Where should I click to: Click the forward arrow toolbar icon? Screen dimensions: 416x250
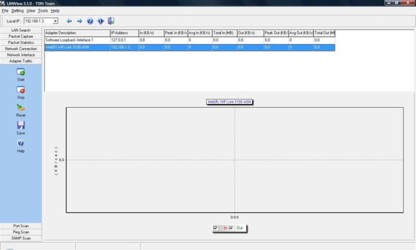(x=80, y=21)
